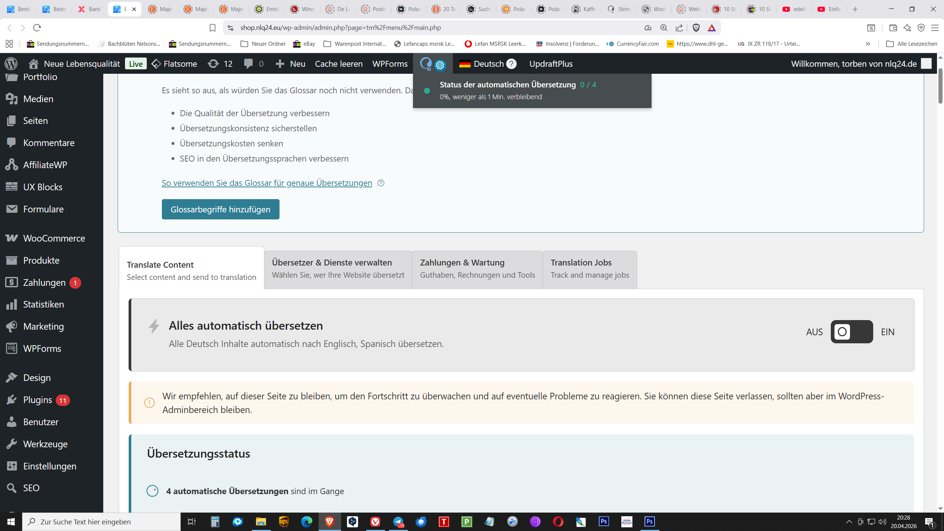Open WooCommerce in the sidebar
Screen dimensions: 944x531
point(54,238)
